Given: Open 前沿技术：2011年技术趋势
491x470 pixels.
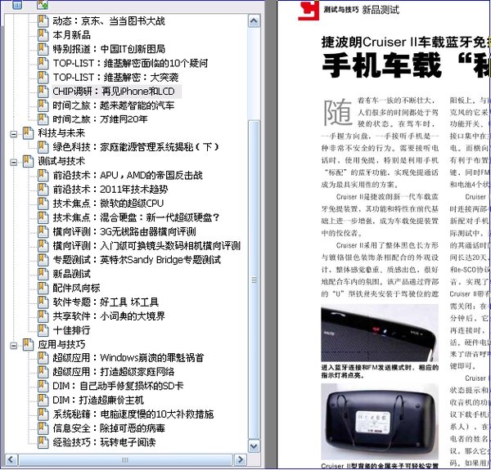Looking at the screenshot, I should 110,190.
